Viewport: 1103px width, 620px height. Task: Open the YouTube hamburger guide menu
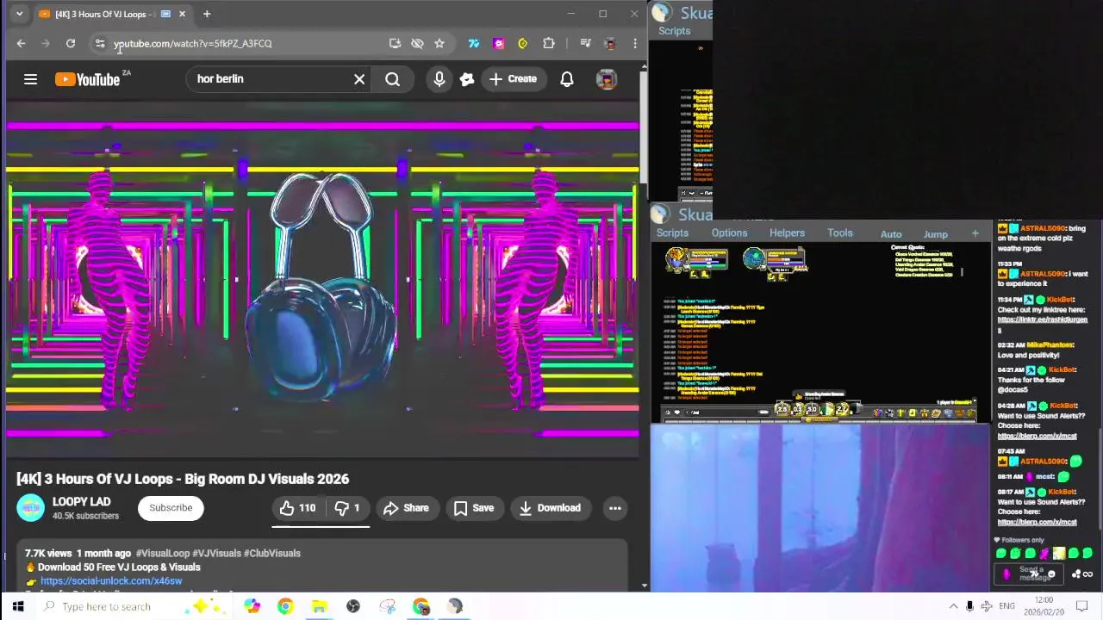pos(30,79)
